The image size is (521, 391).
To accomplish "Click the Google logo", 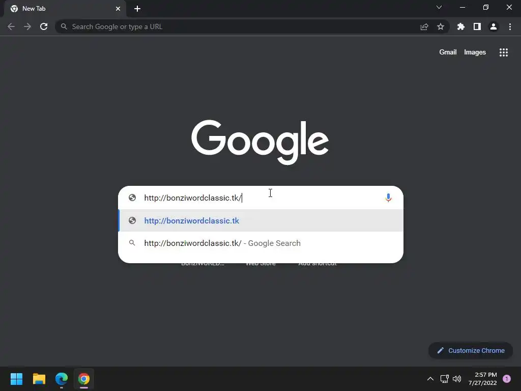I will [x=260, y=143].
